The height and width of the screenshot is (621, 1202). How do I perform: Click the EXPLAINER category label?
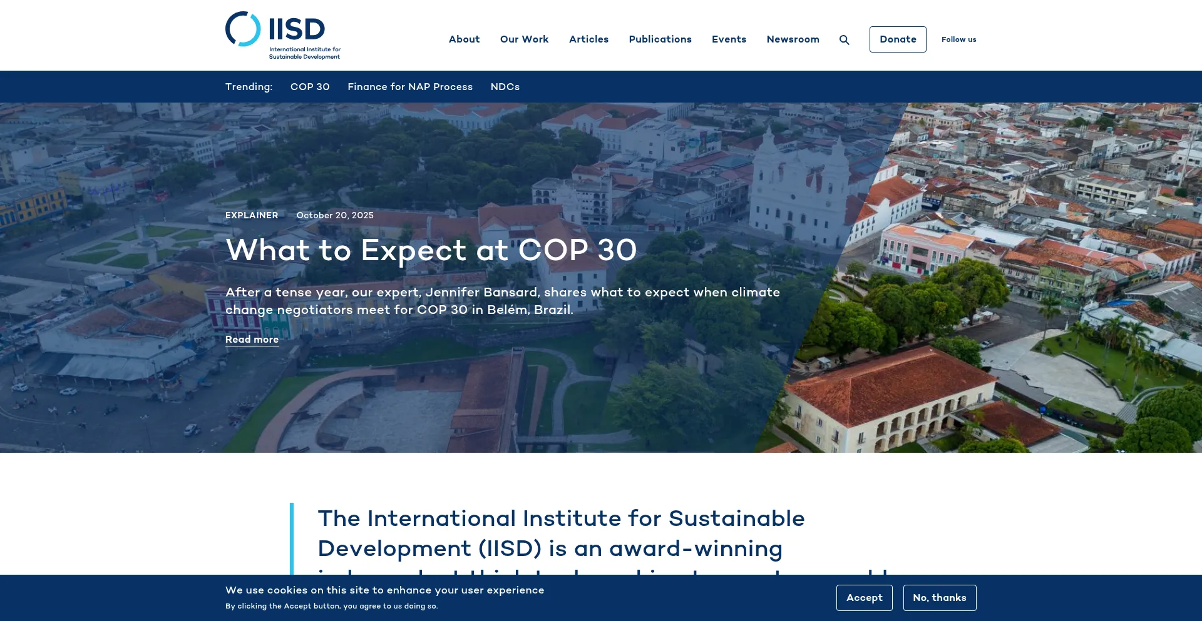252,215
